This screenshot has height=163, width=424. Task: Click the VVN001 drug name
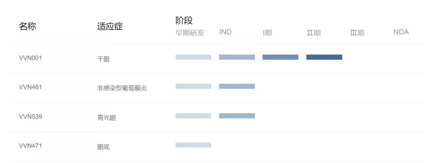point(30,58)
